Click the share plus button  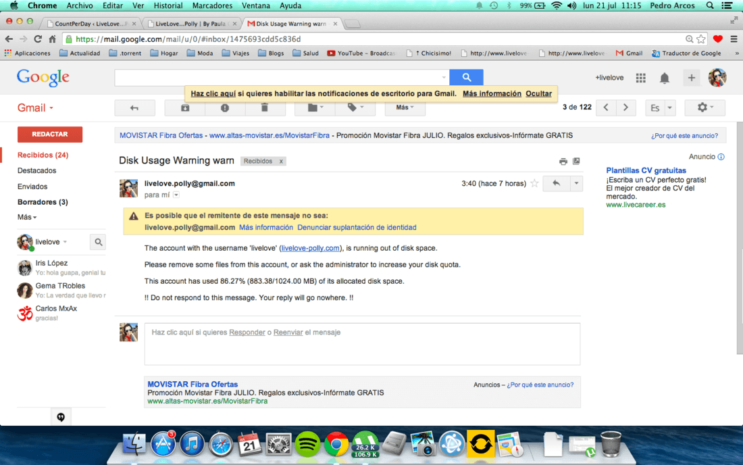tap(692, 78)
